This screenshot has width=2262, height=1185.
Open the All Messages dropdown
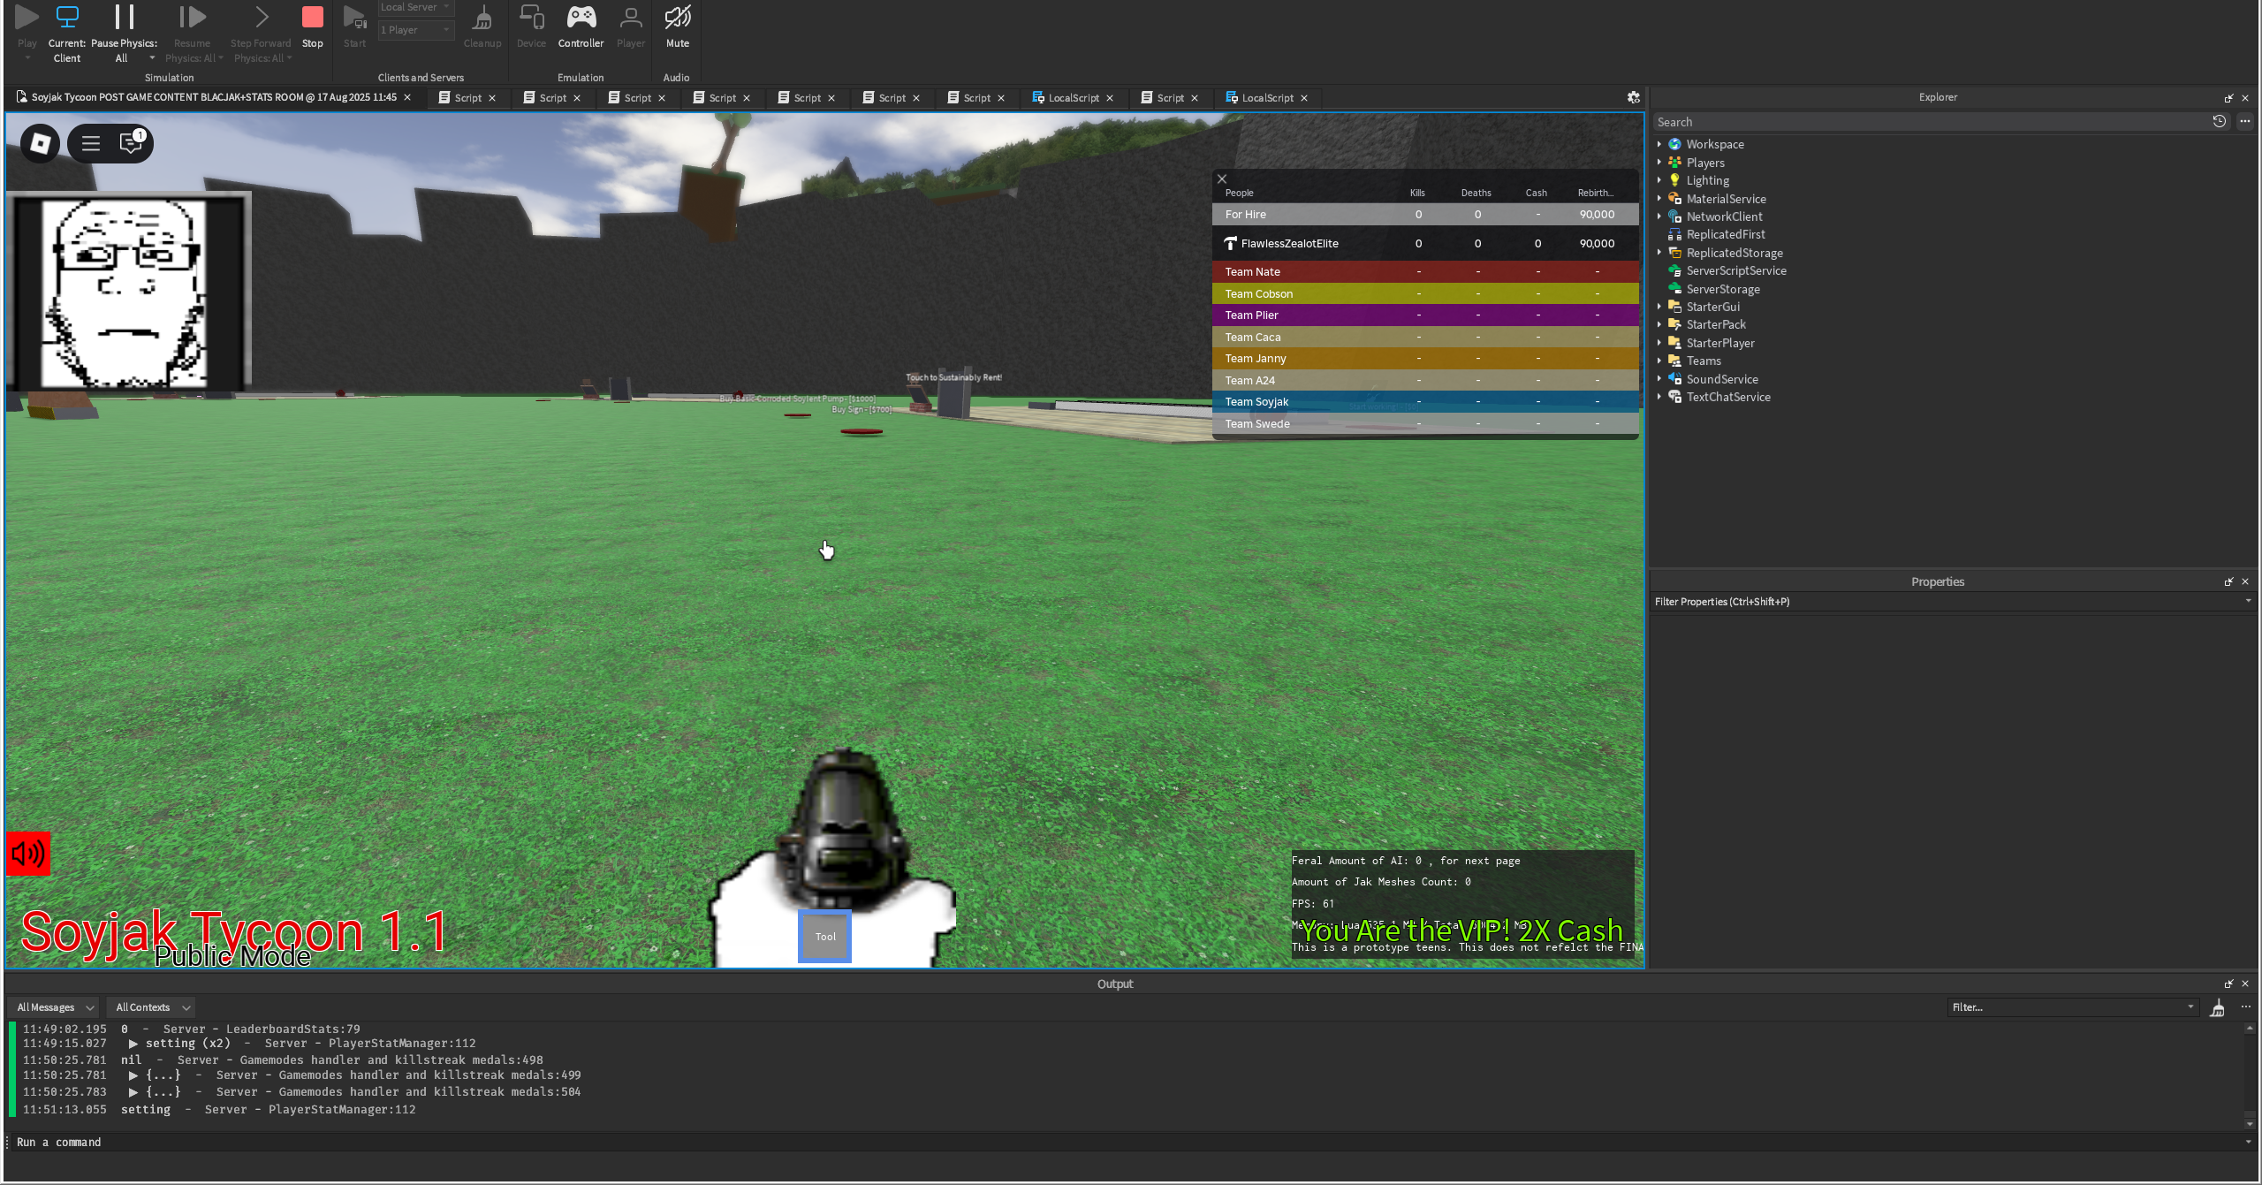click(x=55, y=1007)
